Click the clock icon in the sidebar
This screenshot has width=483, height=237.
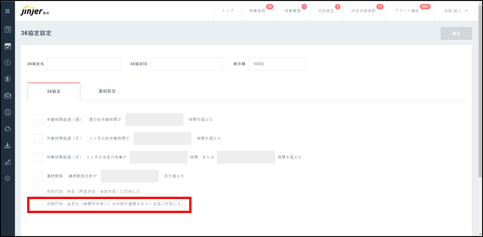7,62
